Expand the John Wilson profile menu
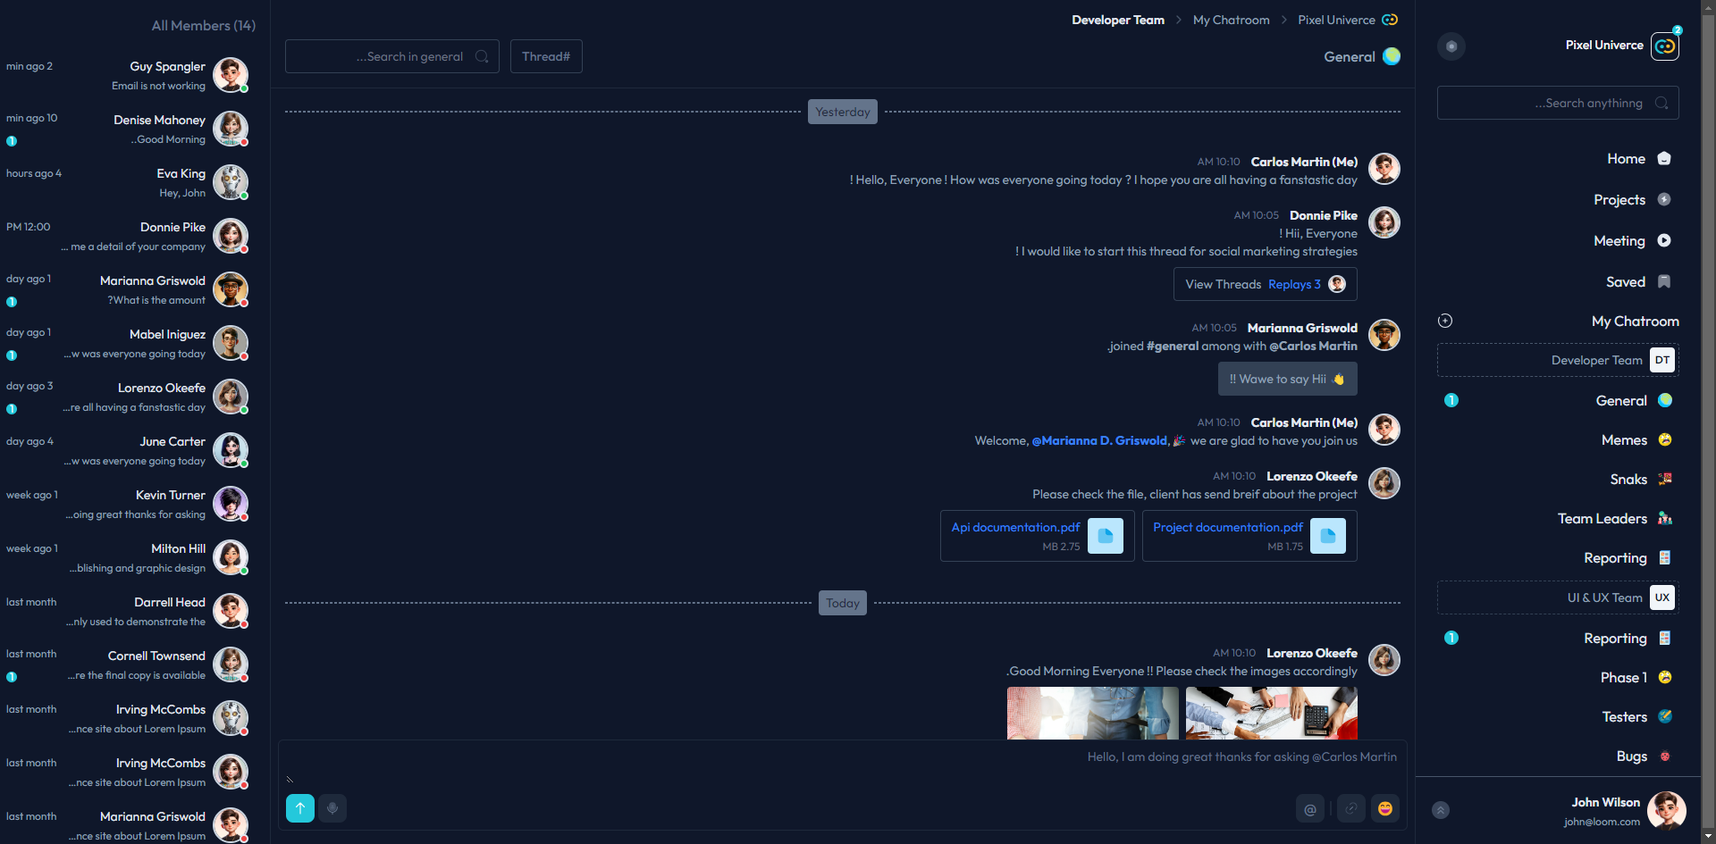Viewport: 1716px width, 844px height. (x=1441, y=810)
